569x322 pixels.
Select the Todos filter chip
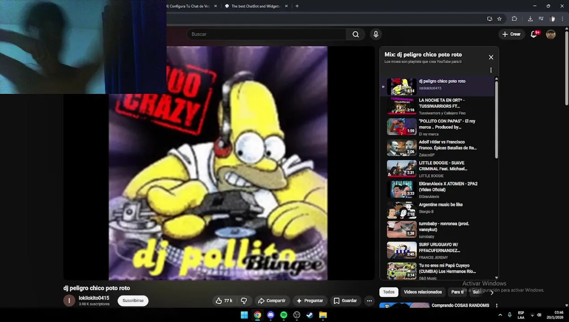(389, 292)
